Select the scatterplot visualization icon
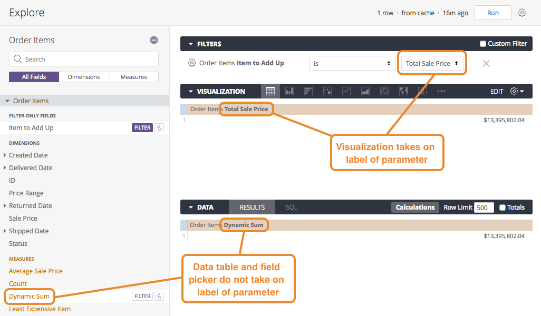Viewport: 541px width, 316px height. click(x=327, y=91)
